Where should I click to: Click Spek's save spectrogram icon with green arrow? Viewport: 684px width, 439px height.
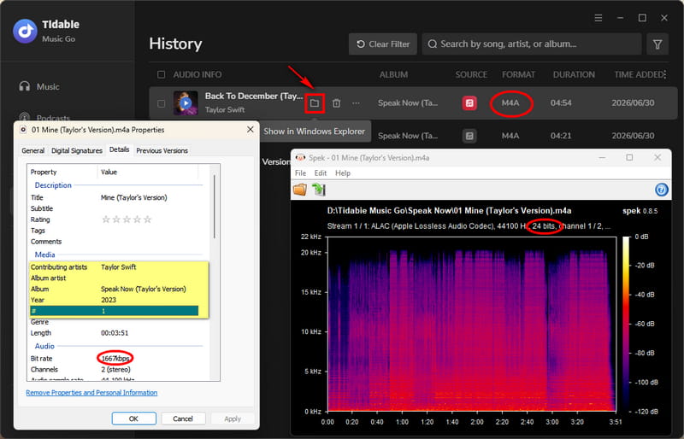point(319,190)
